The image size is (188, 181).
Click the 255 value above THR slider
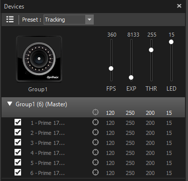tap(152, 35)
